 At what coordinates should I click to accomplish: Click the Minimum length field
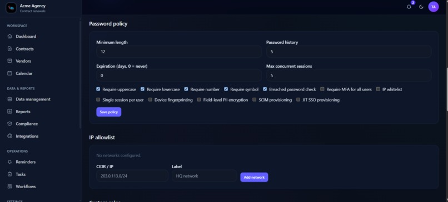(179, 52)
